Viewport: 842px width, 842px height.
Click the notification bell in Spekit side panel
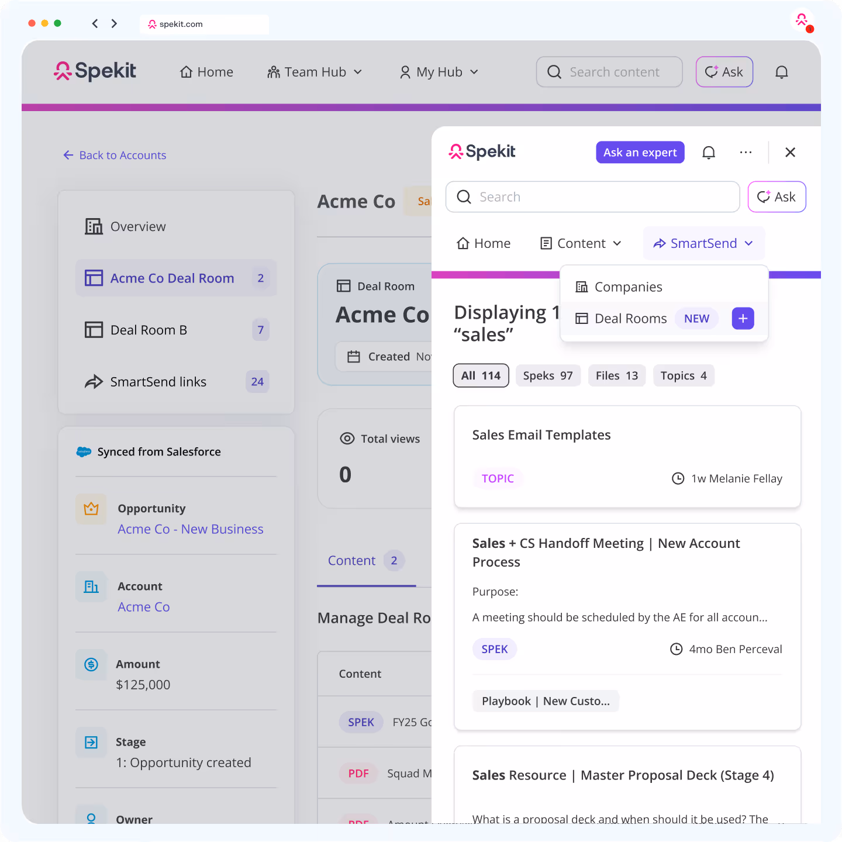tap(709, 153)
